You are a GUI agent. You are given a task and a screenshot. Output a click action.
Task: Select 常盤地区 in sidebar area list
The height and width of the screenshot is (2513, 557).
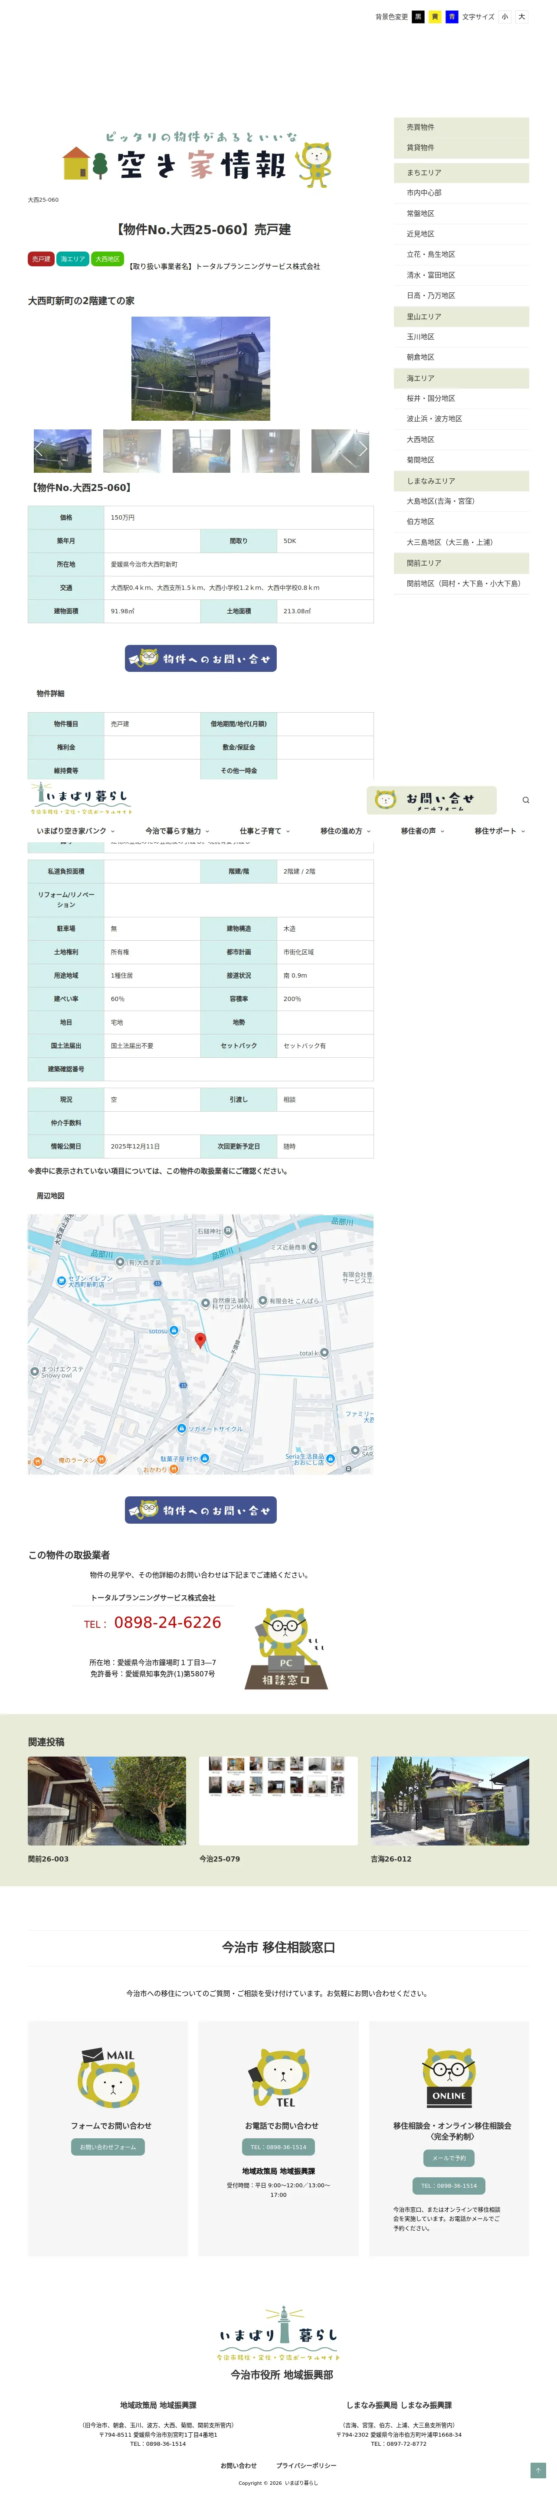(x=462, y=214)
